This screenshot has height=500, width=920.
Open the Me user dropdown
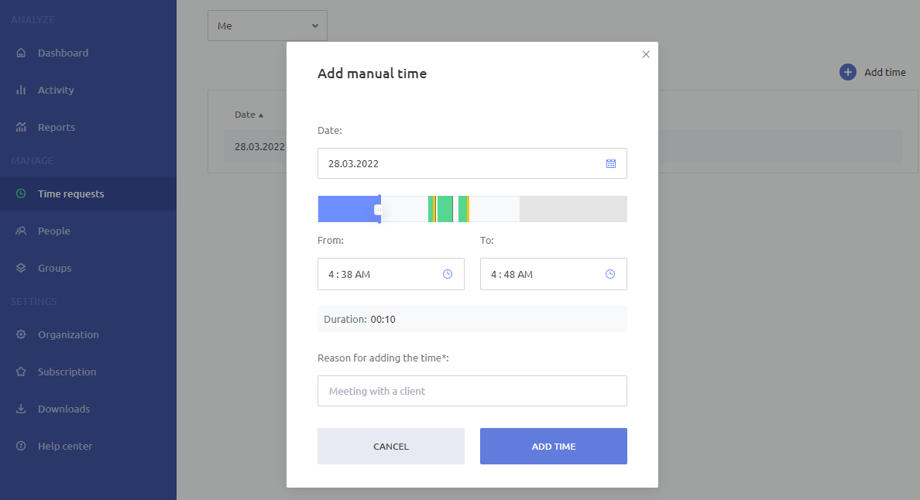click(x=267, y=26)
